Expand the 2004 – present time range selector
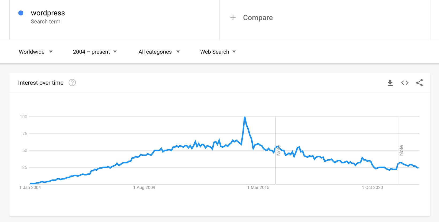The image size is (439, 222). click(x=94, y=52)
